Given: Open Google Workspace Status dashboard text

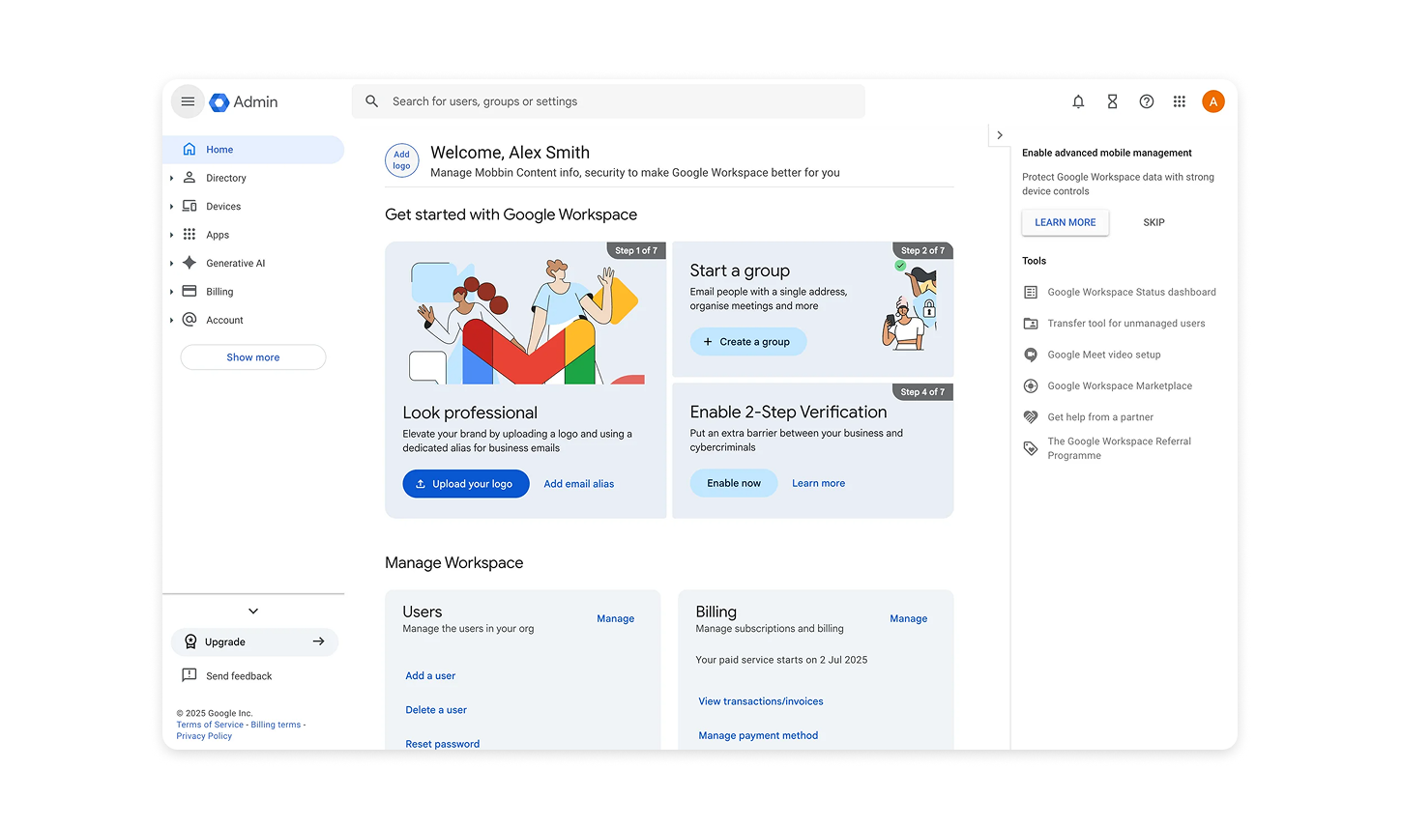Looking at the screenshot, I should click(1131, 292).
